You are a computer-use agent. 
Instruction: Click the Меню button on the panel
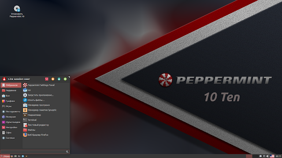point(5,156)
